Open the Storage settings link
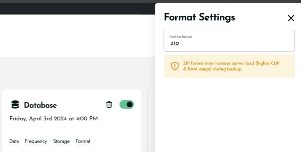 (x=61, y=142)
